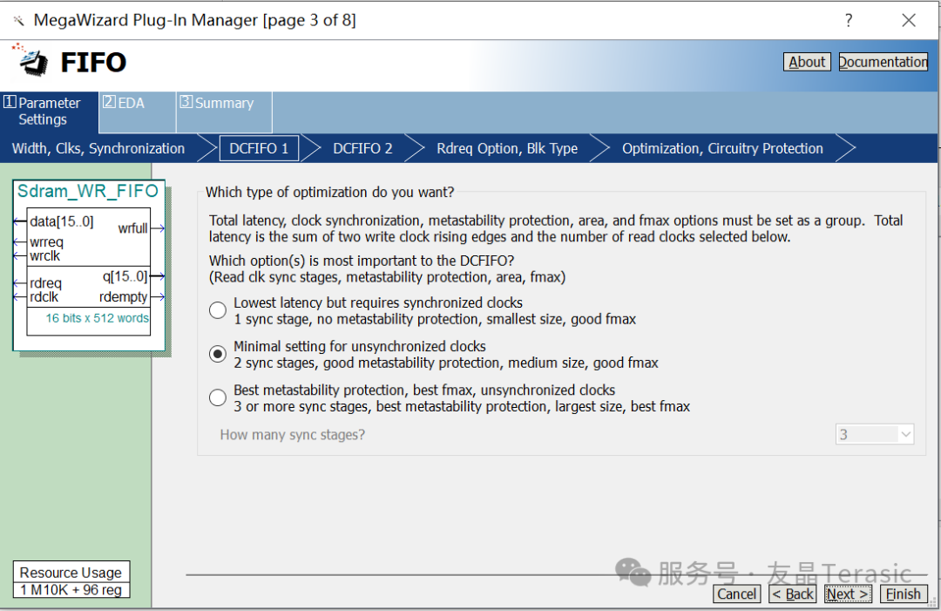Click the FIFO megafunction logo icon
Image resolution: width=941 pixels, height=611 pixels.
click(x=29, y=62)
